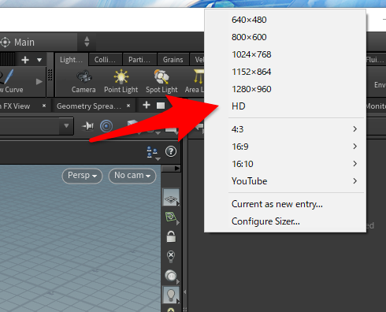Close the FX View pane tab
This screenshot has height=312, width=386.
tap(44, 106)
